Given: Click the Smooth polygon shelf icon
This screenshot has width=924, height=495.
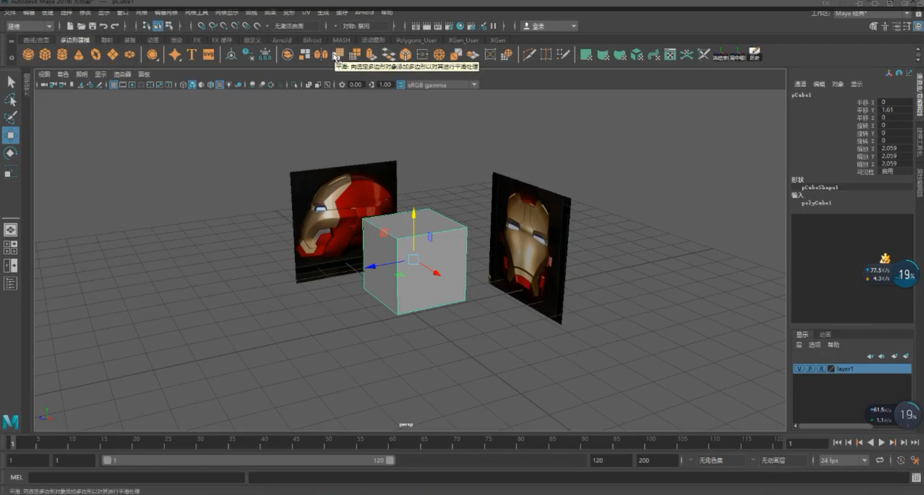Looking at the screenshot, I should coord(338,53).
